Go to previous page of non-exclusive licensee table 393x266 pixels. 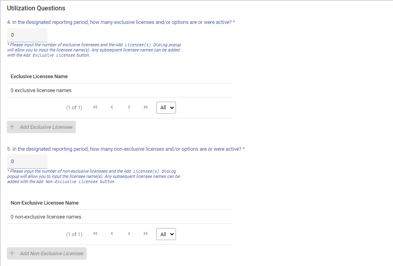point(112,234)
